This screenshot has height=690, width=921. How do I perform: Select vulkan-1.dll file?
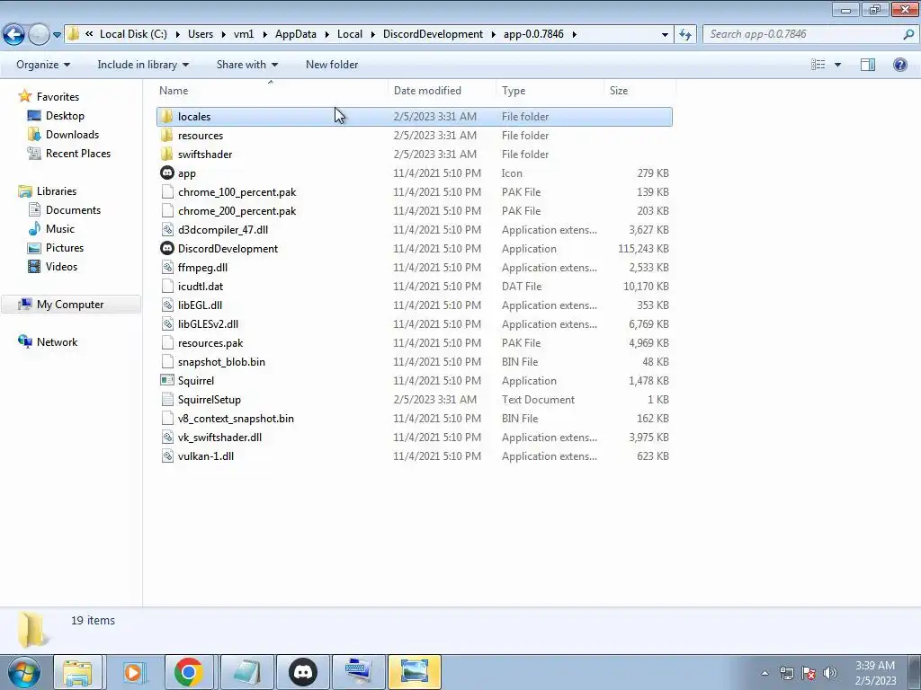pos(206,456)
